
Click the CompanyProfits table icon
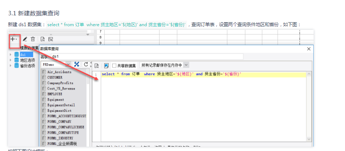coord(44,83)
